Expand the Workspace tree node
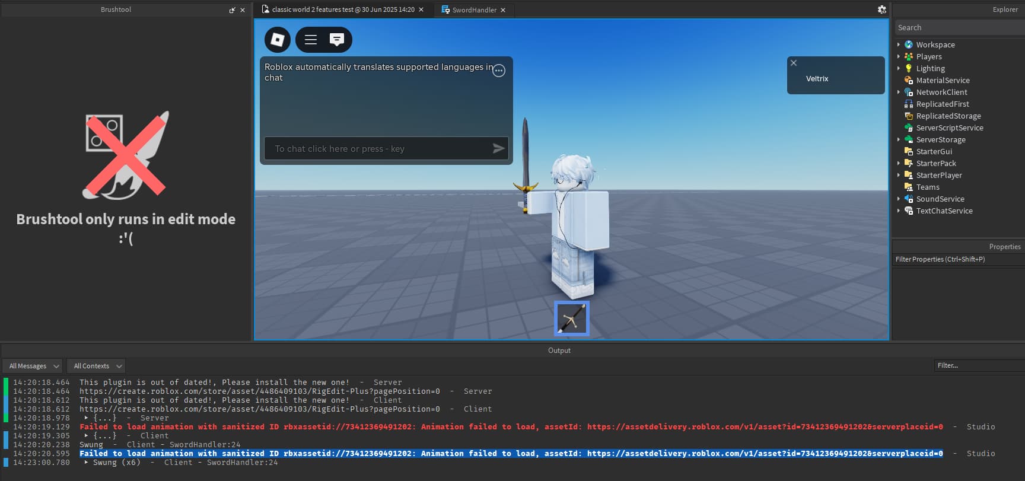The height and width of the screenshot is (481, 1025). pos(899,44)
